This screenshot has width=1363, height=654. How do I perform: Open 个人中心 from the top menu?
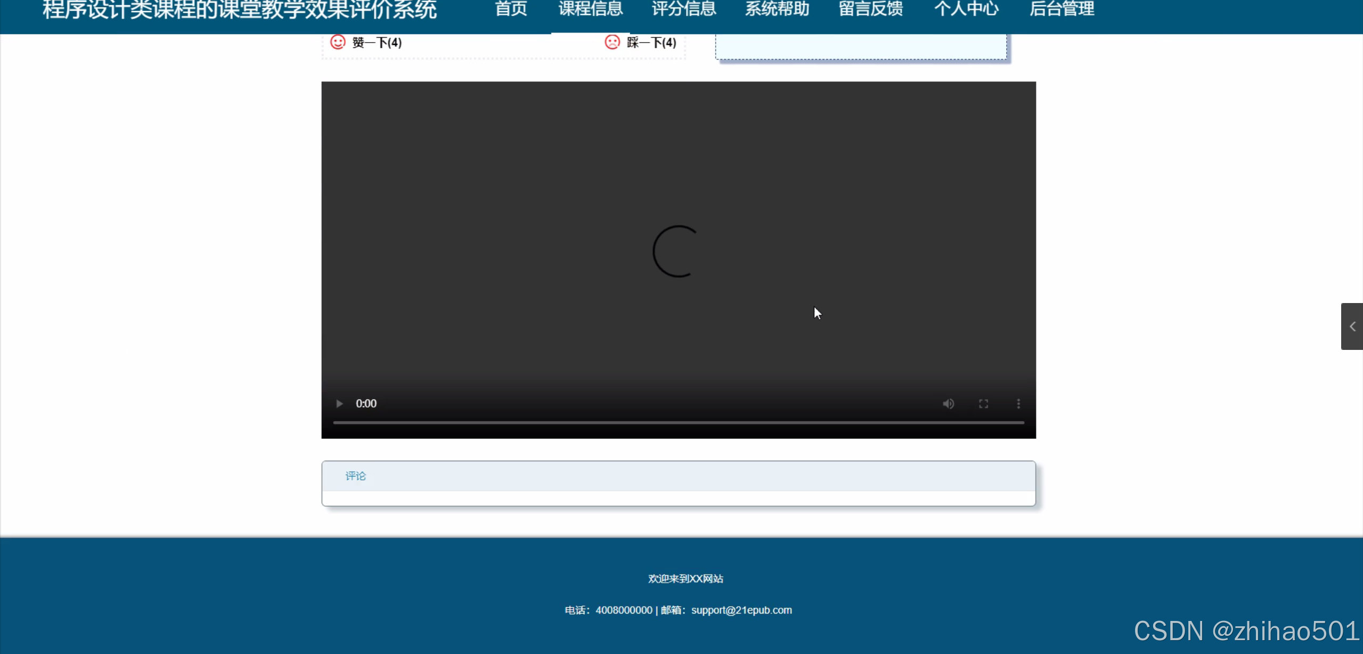click(x=966, y=9)
